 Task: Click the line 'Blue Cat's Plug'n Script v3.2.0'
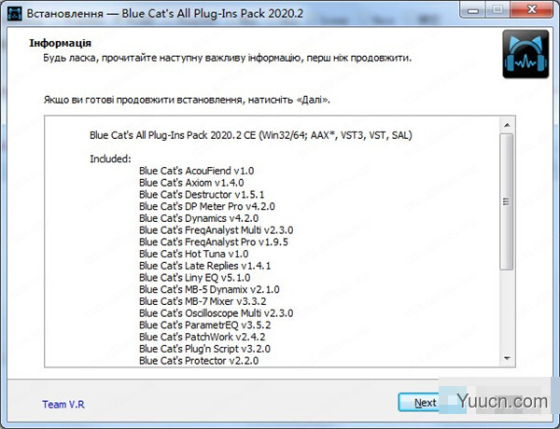[x=204, y=349]
